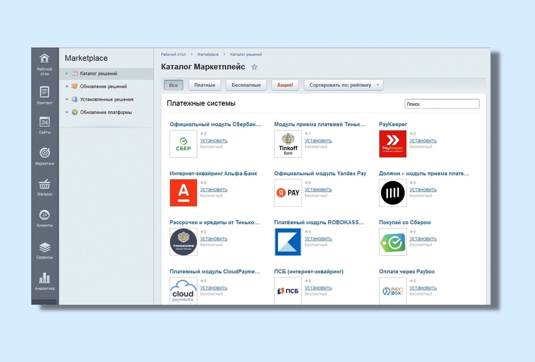Viewport: 535px width, 362px height.
Task: Install Рассрочки и кредиты от Тинькофф
Action: tap(214, 239)
